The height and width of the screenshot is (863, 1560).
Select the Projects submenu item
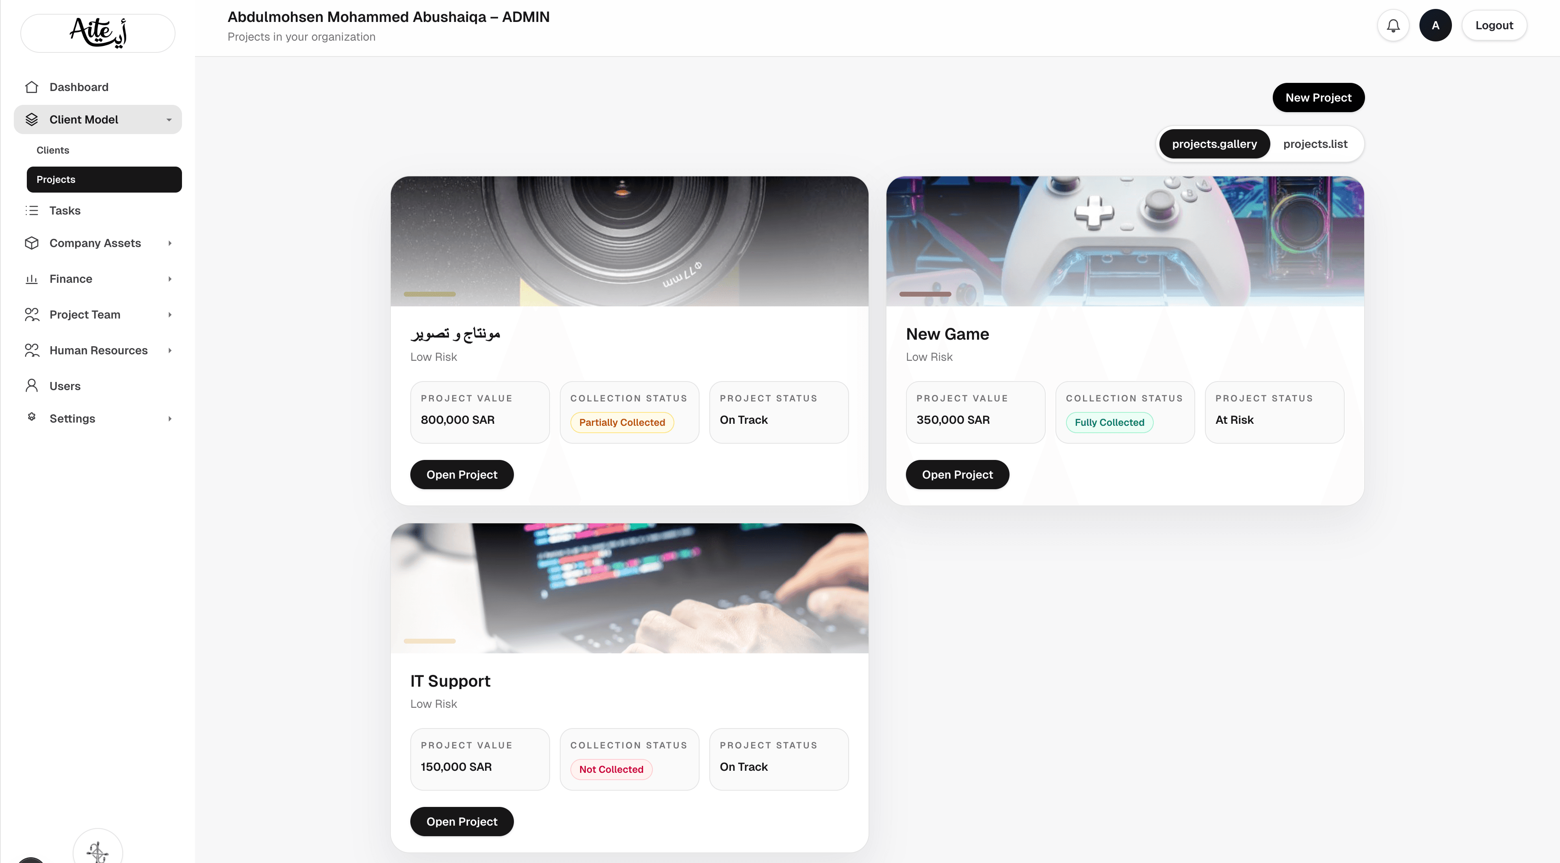(x=104, y=179)
